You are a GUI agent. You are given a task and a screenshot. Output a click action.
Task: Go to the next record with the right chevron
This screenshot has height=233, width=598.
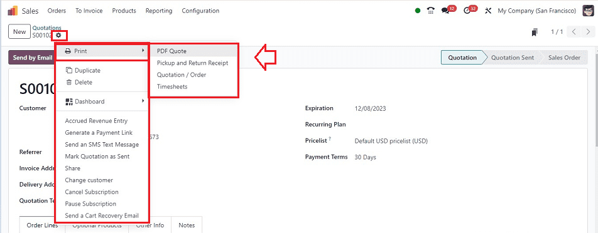588,32
